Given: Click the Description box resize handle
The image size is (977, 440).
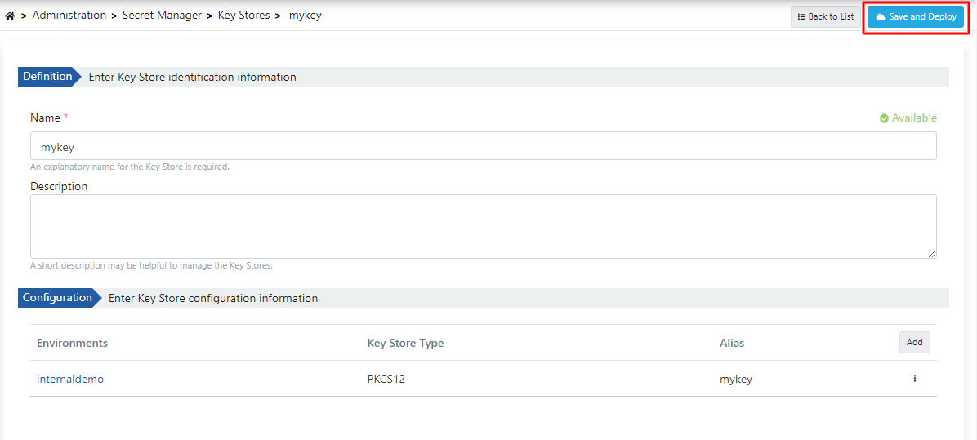Looking at the screenshot, I should point(932,254).
